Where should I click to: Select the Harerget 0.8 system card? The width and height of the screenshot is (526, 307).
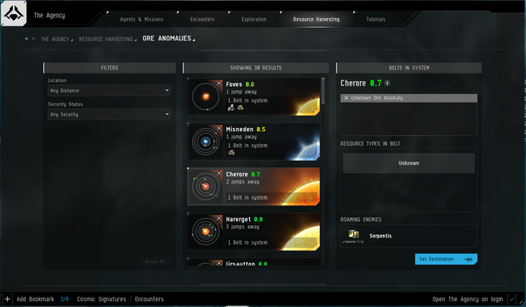(253, 231)
